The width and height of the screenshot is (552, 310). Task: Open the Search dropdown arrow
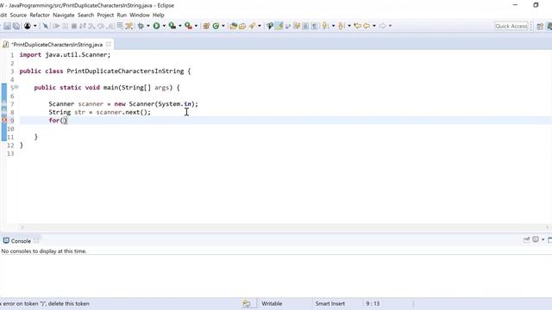pos(260,26)
